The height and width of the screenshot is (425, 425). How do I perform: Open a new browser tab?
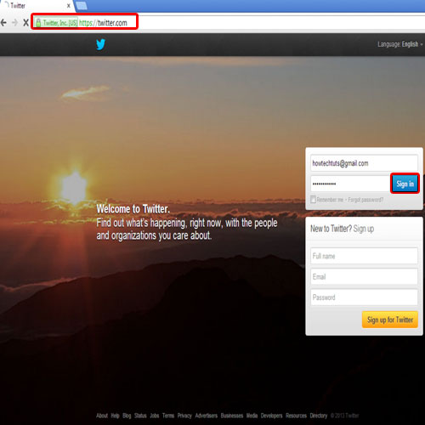(82, 5)
